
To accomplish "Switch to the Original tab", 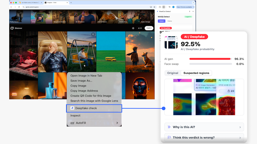I will click(x=173, y=73).
